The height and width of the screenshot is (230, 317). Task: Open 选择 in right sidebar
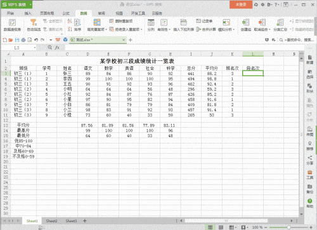pos(310,74)
